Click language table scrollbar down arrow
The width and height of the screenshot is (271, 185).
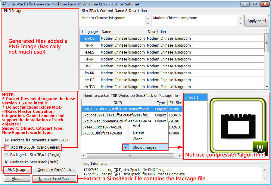[x=267, y=87]
